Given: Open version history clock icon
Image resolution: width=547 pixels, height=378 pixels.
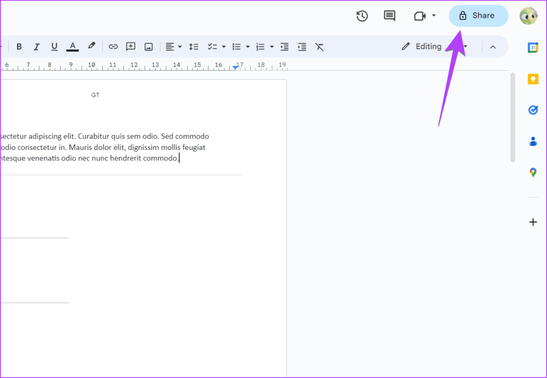Looking at the screenshot, I should point(362,16).
